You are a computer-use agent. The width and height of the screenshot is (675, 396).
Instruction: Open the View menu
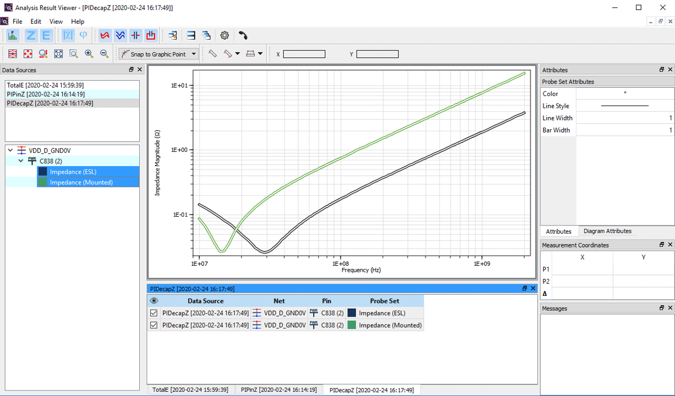56,21
